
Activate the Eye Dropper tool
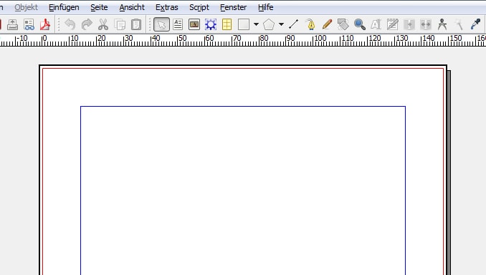click(475, 24)
